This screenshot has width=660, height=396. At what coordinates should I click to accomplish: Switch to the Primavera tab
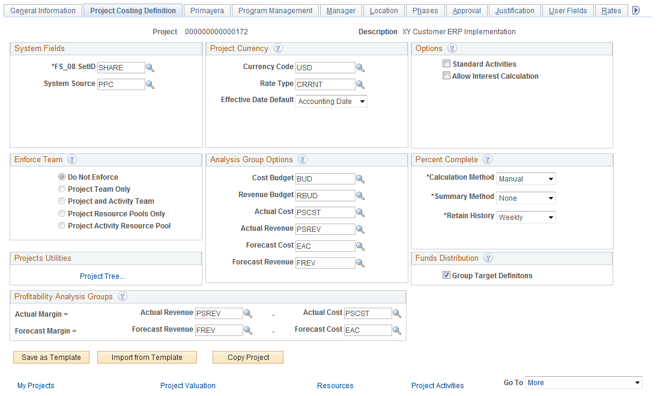click(207, 10)
